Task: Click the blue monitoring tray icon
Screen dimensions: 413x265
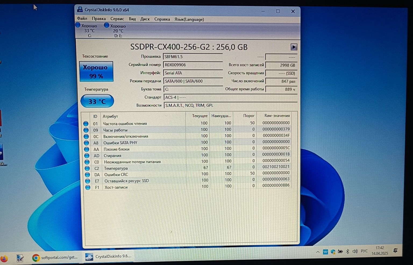Action: [x=325, y=252]
